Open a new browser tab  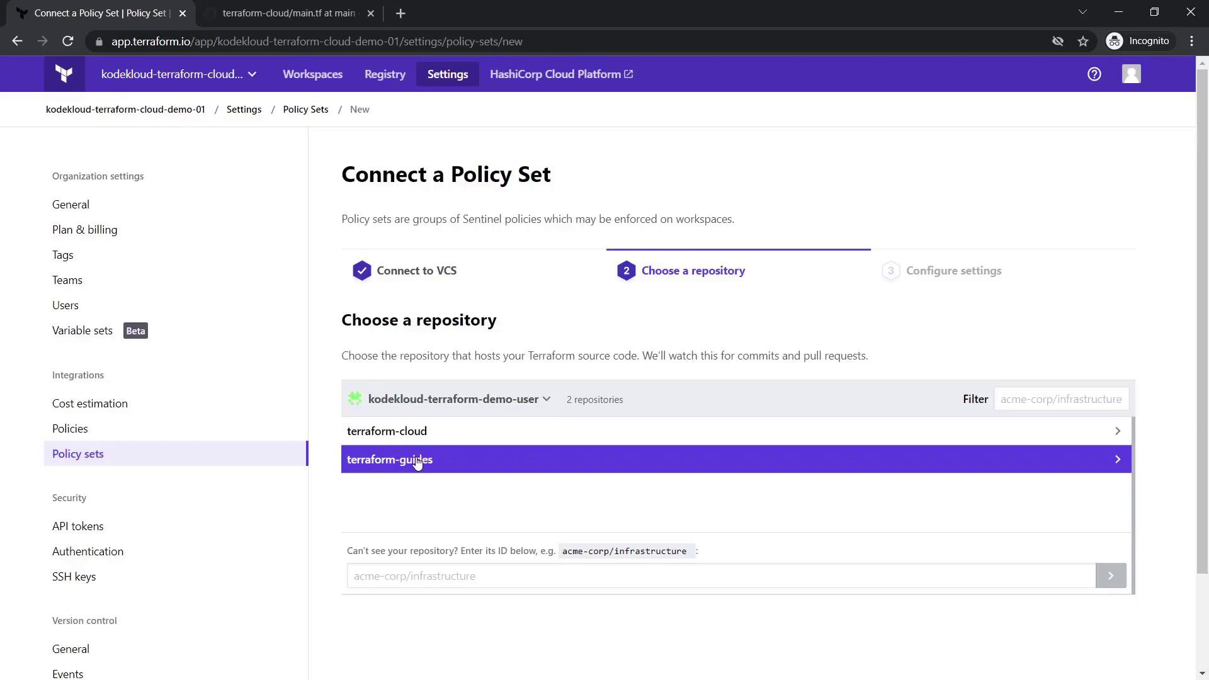400,13
